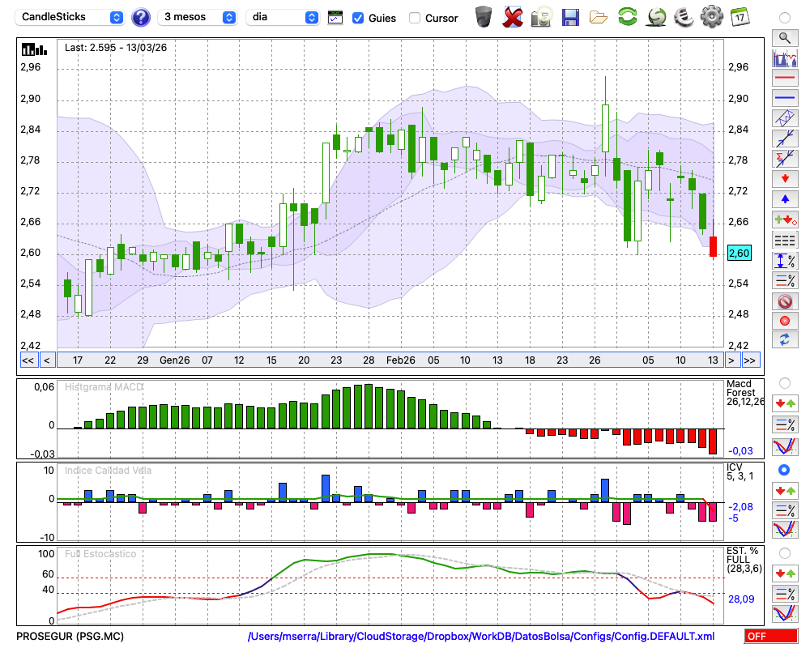Click the red X delete icon
The image size is (810, 648).
512,17
